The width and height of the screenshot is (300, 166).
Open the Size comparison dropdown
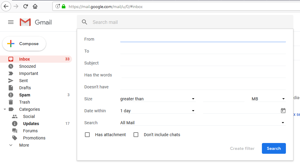158,99
